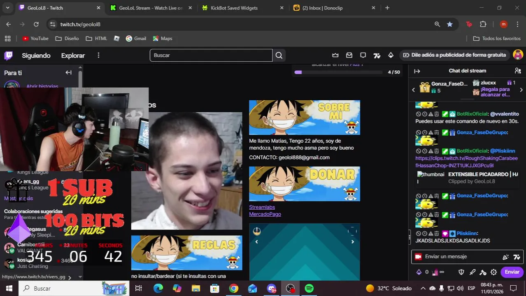Open the mod actions gavel icon below chat

(483, 272)
